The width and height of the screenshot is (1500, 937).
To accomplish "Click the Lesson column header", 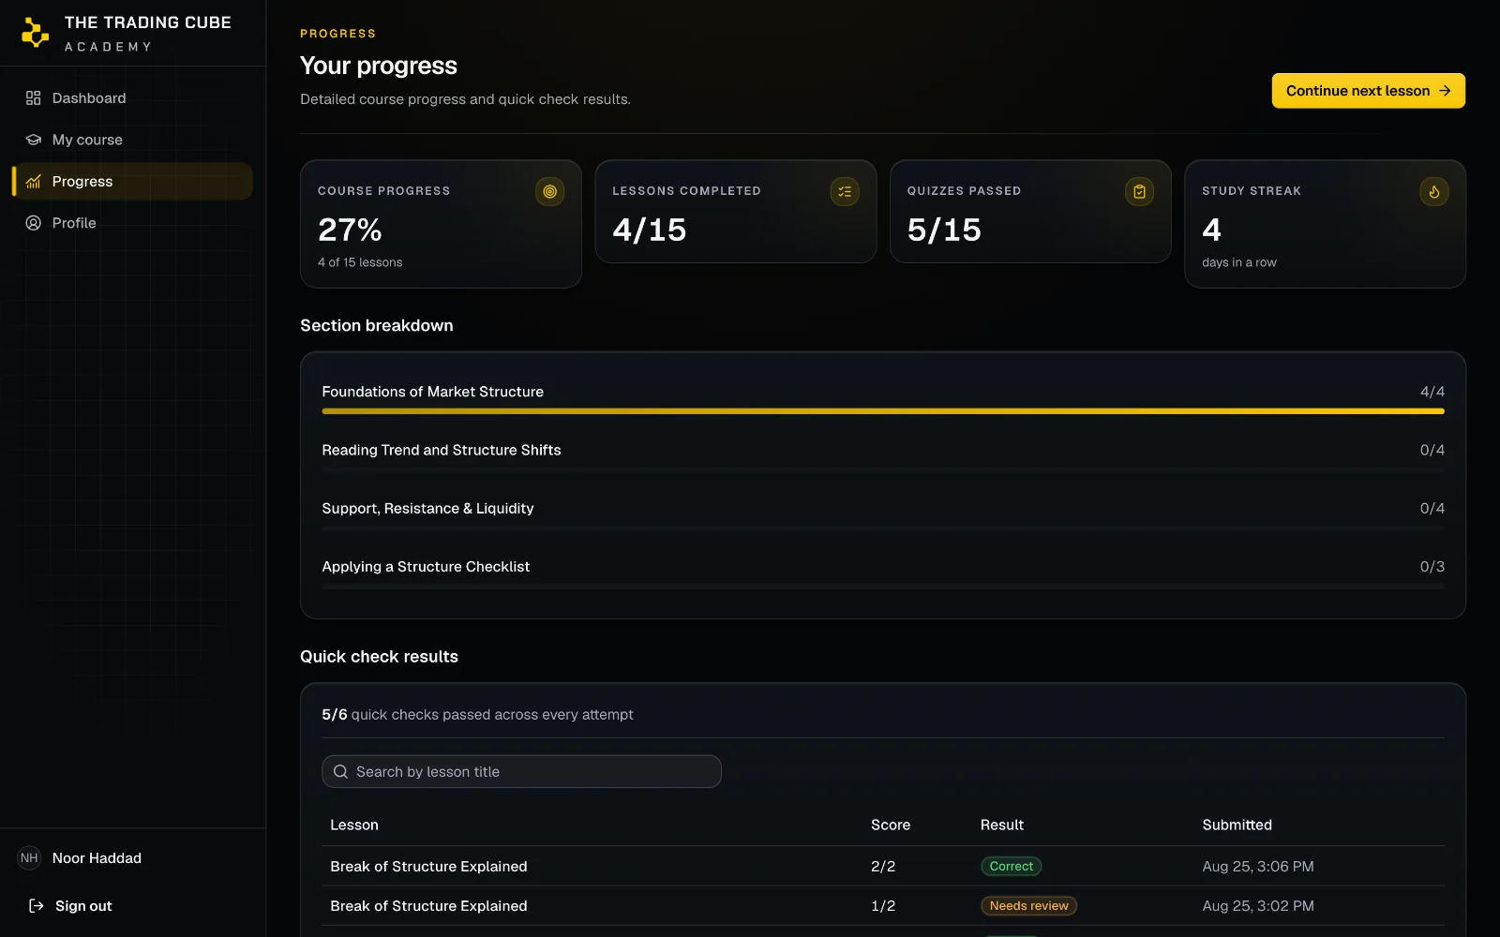I will click(354, 825).
